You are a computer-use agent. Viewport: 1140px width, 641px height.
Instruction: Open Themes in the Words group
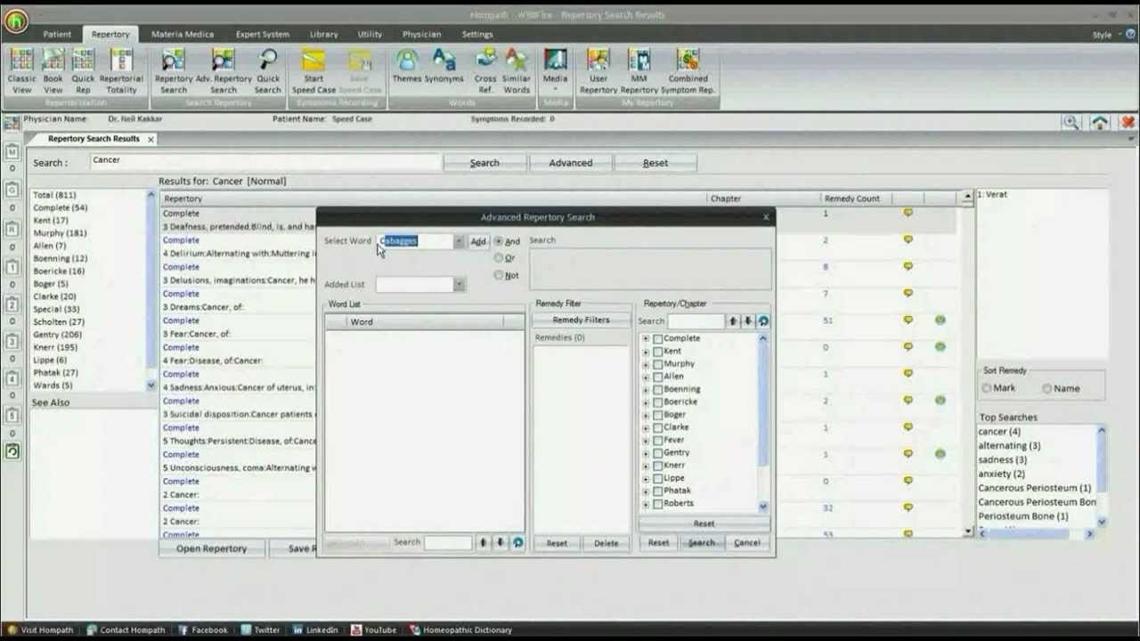point(407,67)
